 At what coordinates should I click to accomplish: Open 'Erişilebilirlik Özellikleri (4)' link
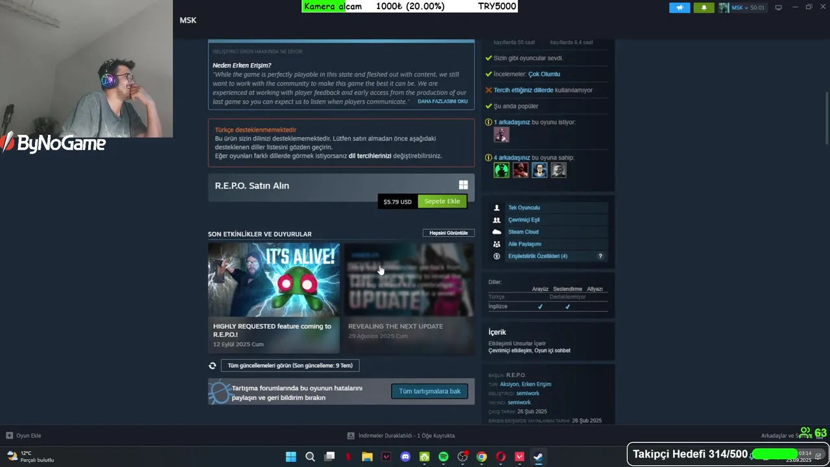tap(538, 256)
